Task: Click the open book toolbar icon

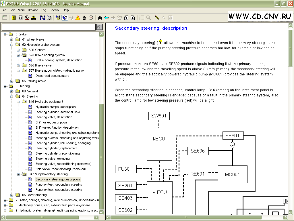Action: pyautogui.click(x=49, y=18)
